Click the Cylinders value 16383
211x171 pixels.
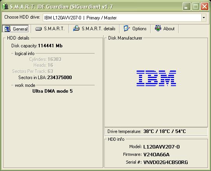tap(55, 59)
